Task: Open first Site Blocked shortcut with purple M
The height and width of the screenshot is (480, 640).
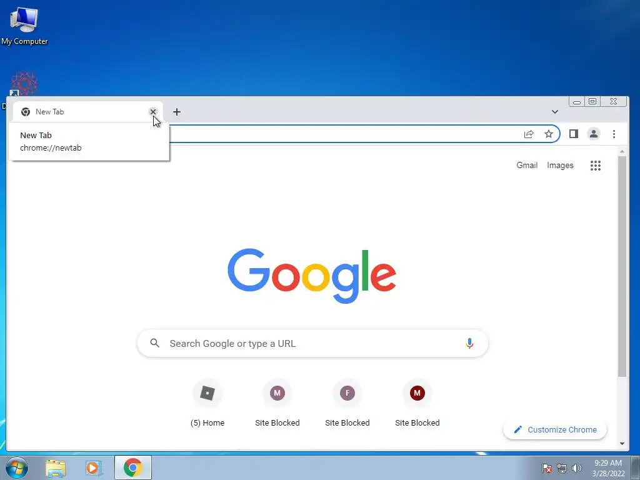Action: (277, 403)
